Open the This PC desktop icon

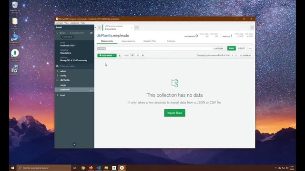click(x=15, y=39)
